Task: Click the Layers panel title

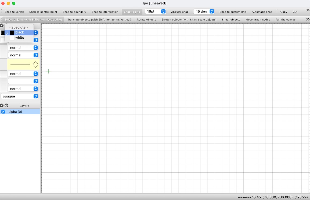Action: [x=24, y=106]
